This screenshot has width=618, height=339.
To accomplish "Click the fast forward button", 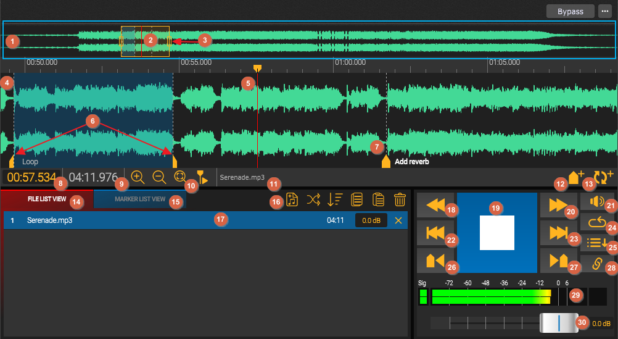I will tap(559, 205).
